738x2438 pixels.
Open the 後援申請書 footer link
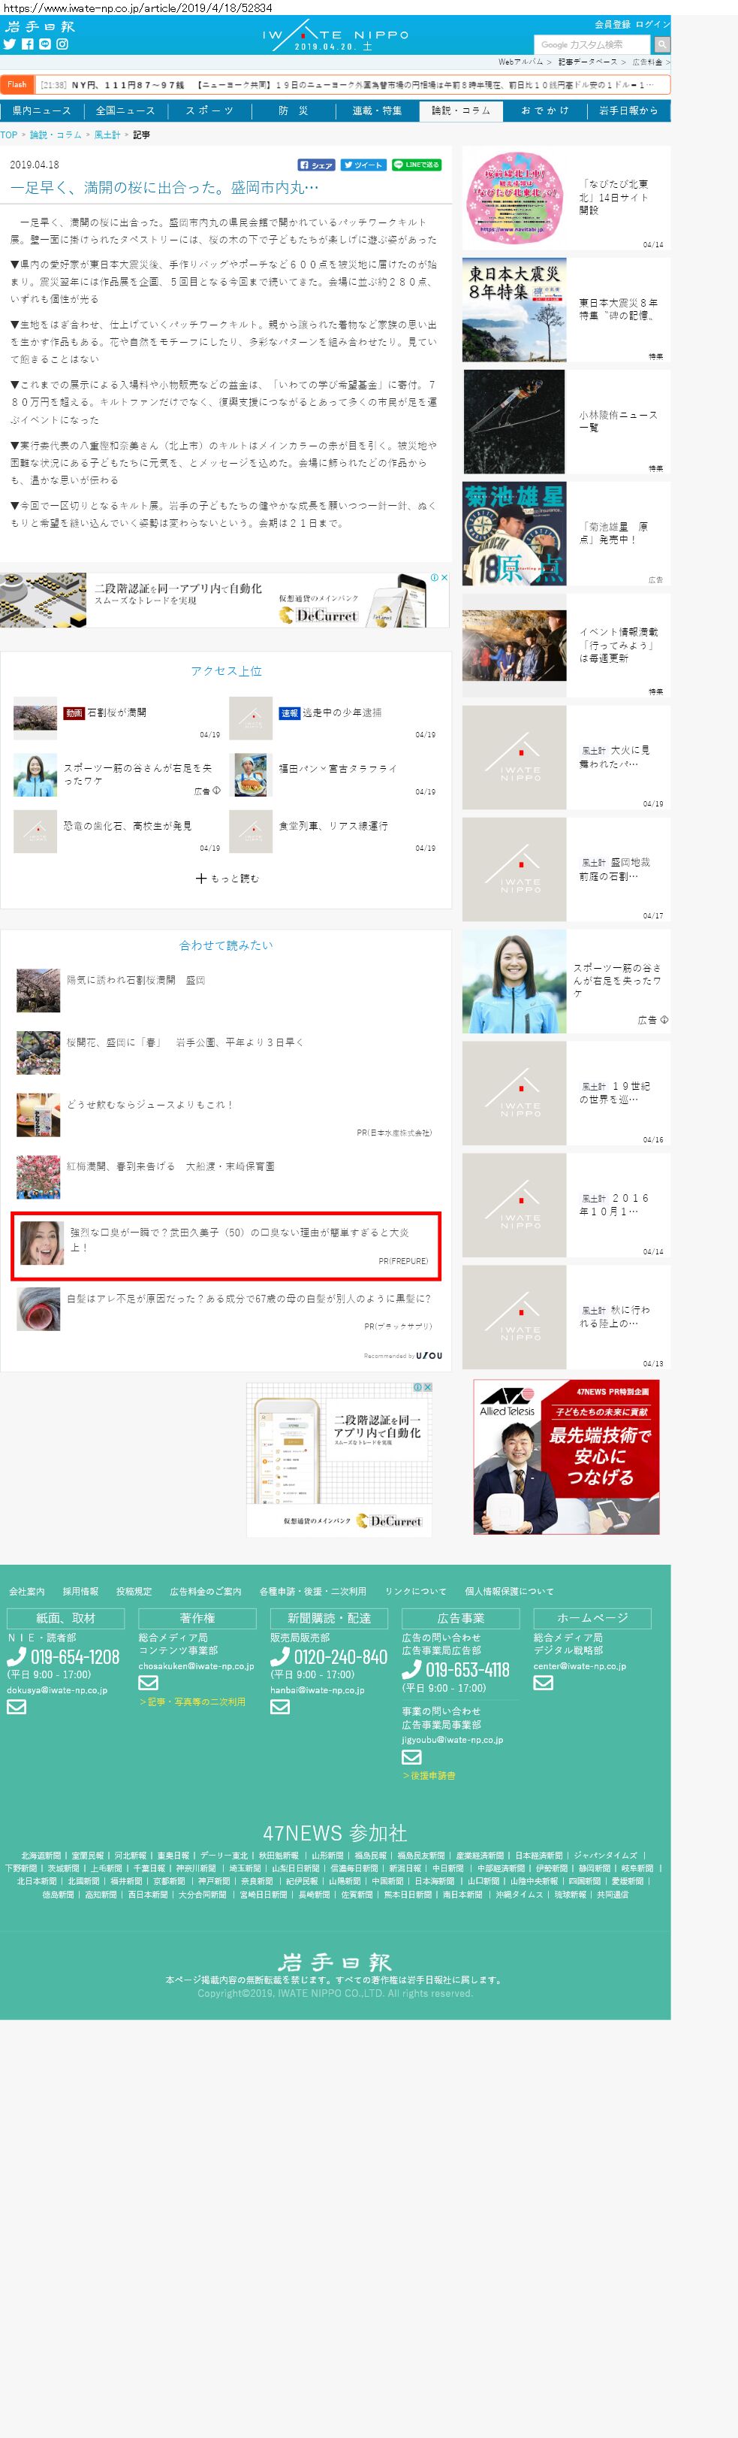pyautogui.click(x=432, y=1775)
